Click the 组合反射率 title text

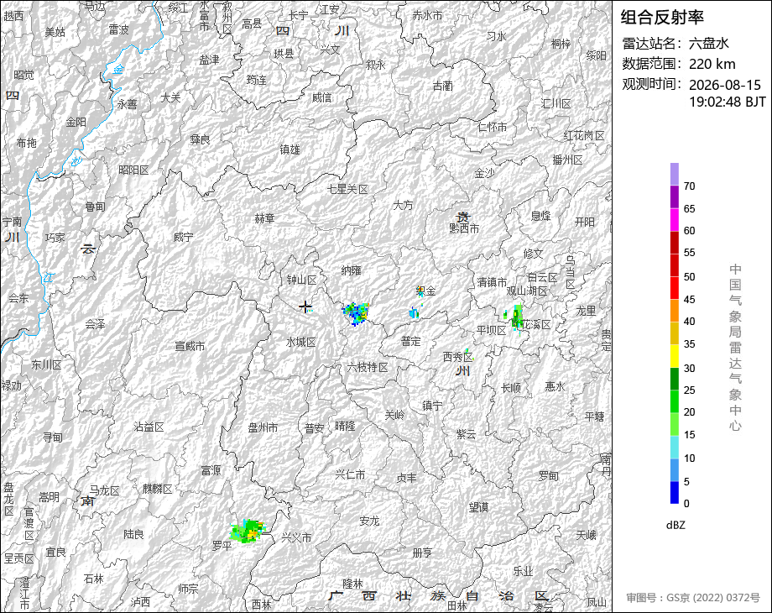[x=662, y=18]
